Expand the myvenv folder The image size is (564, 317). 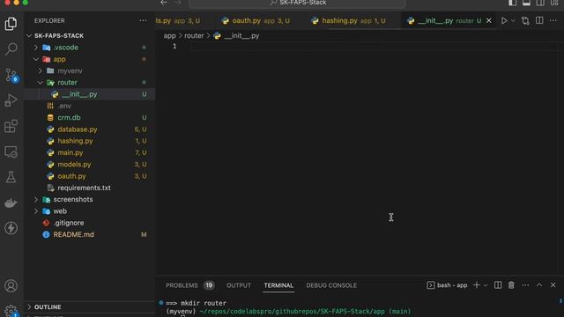click(x=41, y=70)
